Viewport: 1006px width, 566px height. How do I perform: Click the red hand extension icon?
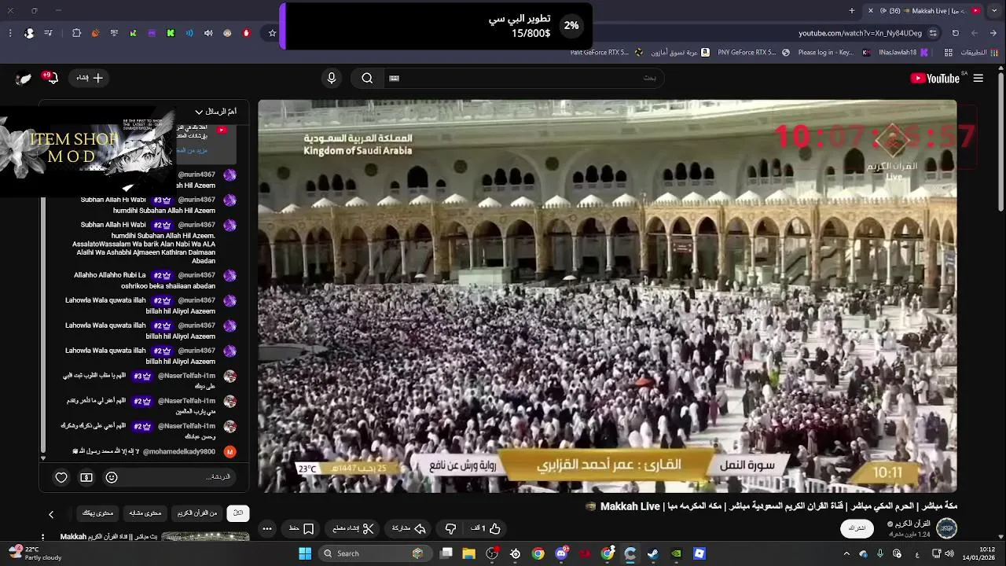tap(246, 33)
